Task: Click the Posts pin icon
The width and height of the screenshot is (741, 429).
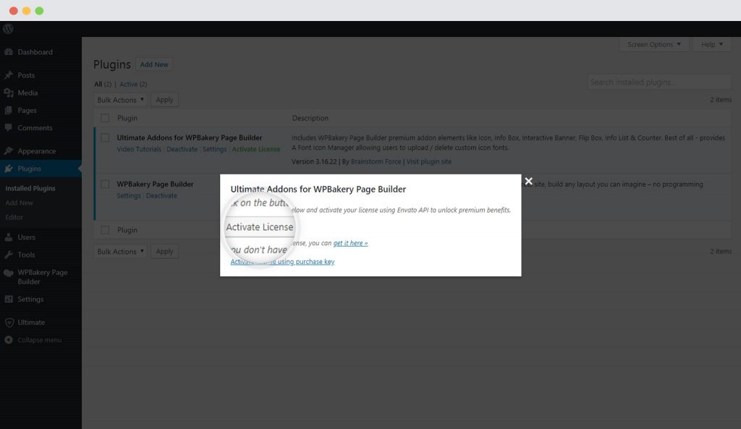Action: click(x=9, y=75)
